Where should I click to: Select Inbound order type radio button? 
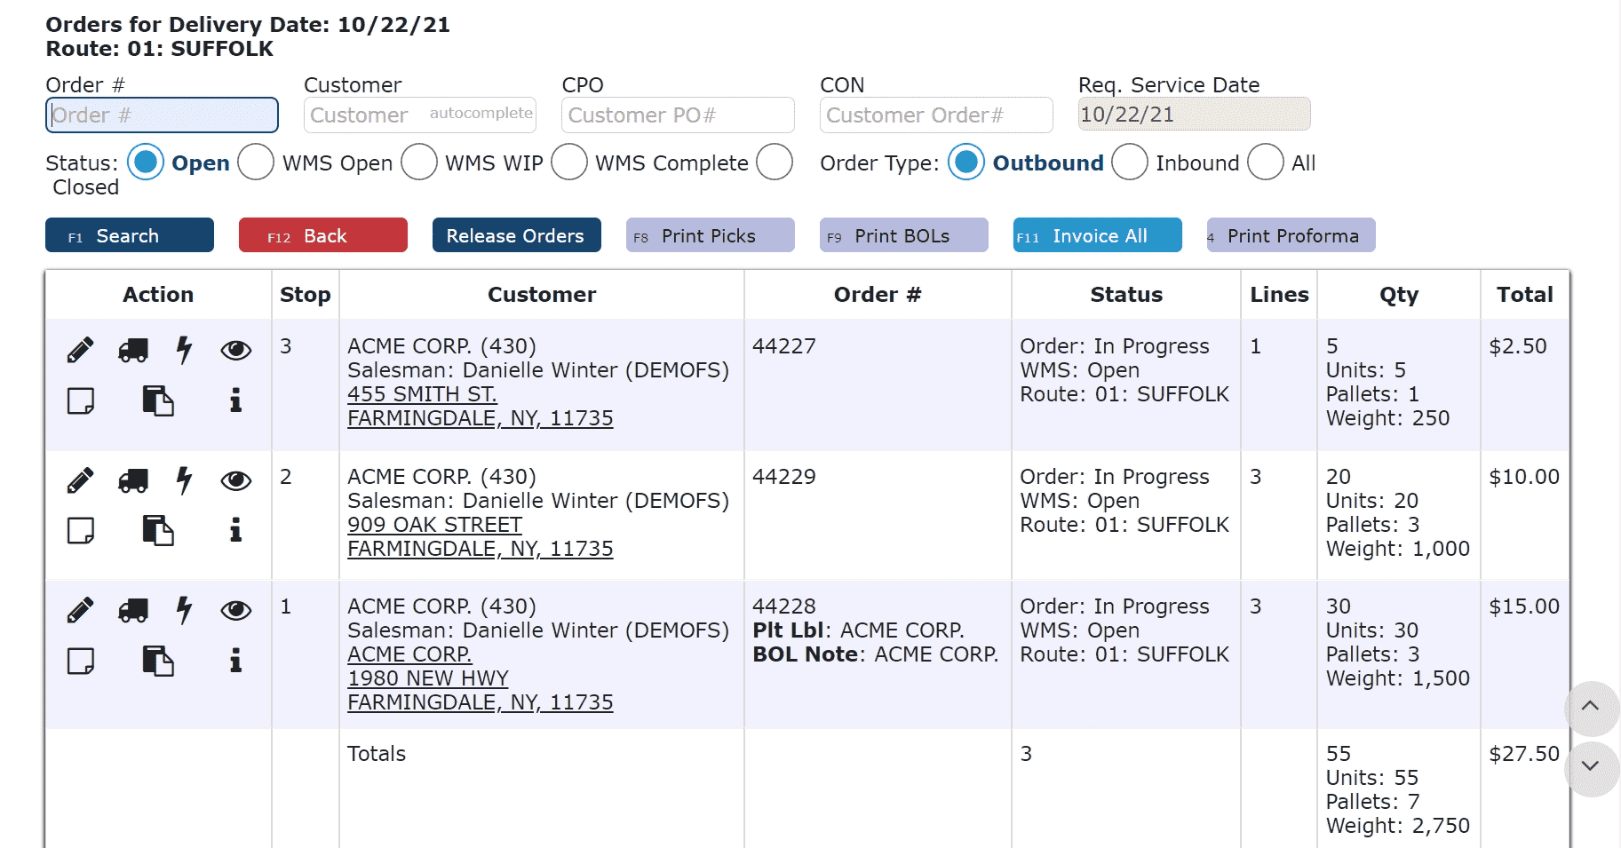(1130, 162)
